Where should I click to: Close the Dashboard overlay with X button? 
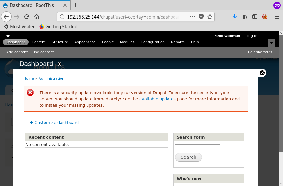coord(262,73)
